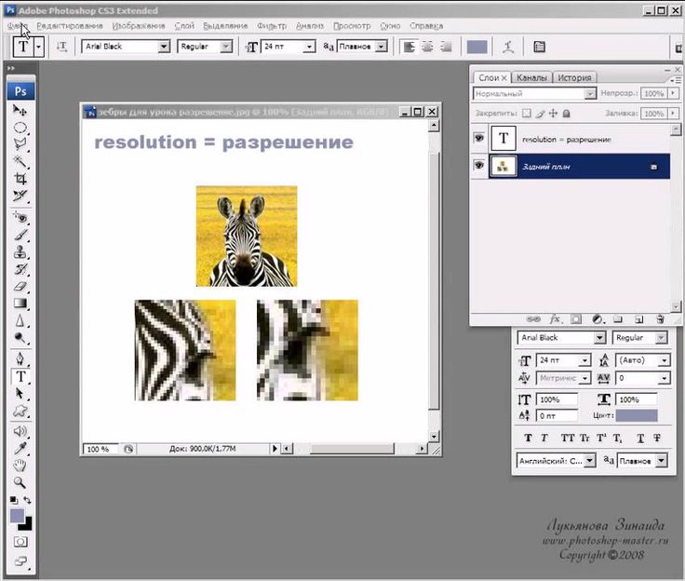Open the Слой menu
685x581 pixels.
click(184, 26)
